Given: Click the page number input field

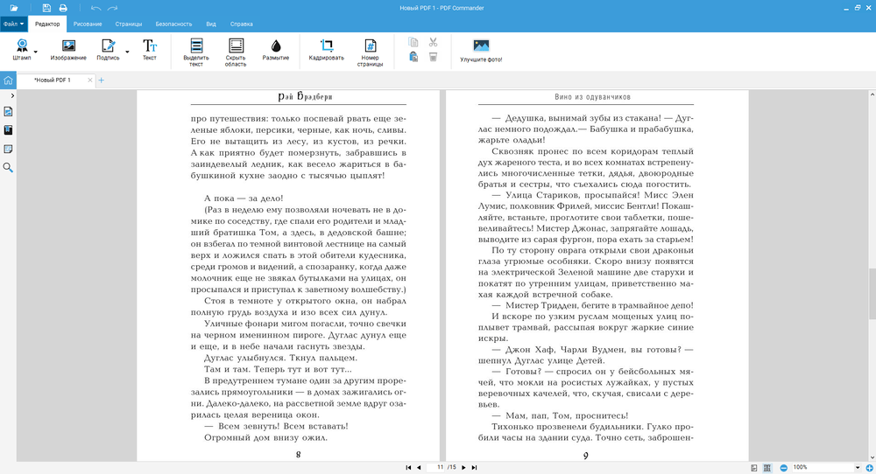Looking at the screenshot, I should click(437, 467).
